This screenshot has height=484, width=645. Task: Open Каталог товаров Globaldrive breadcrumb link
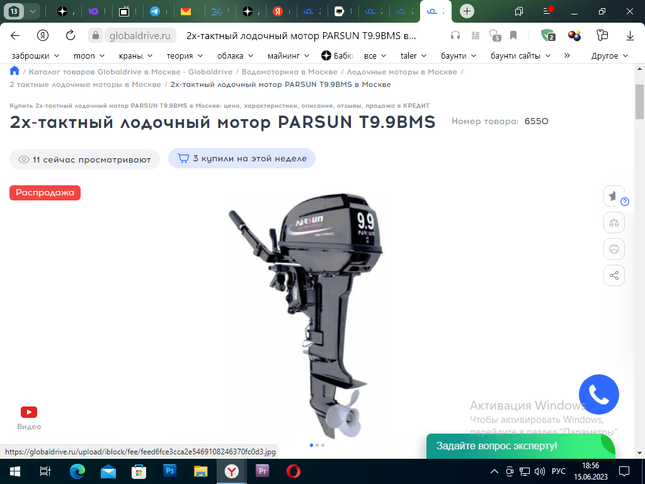(130, 72)
